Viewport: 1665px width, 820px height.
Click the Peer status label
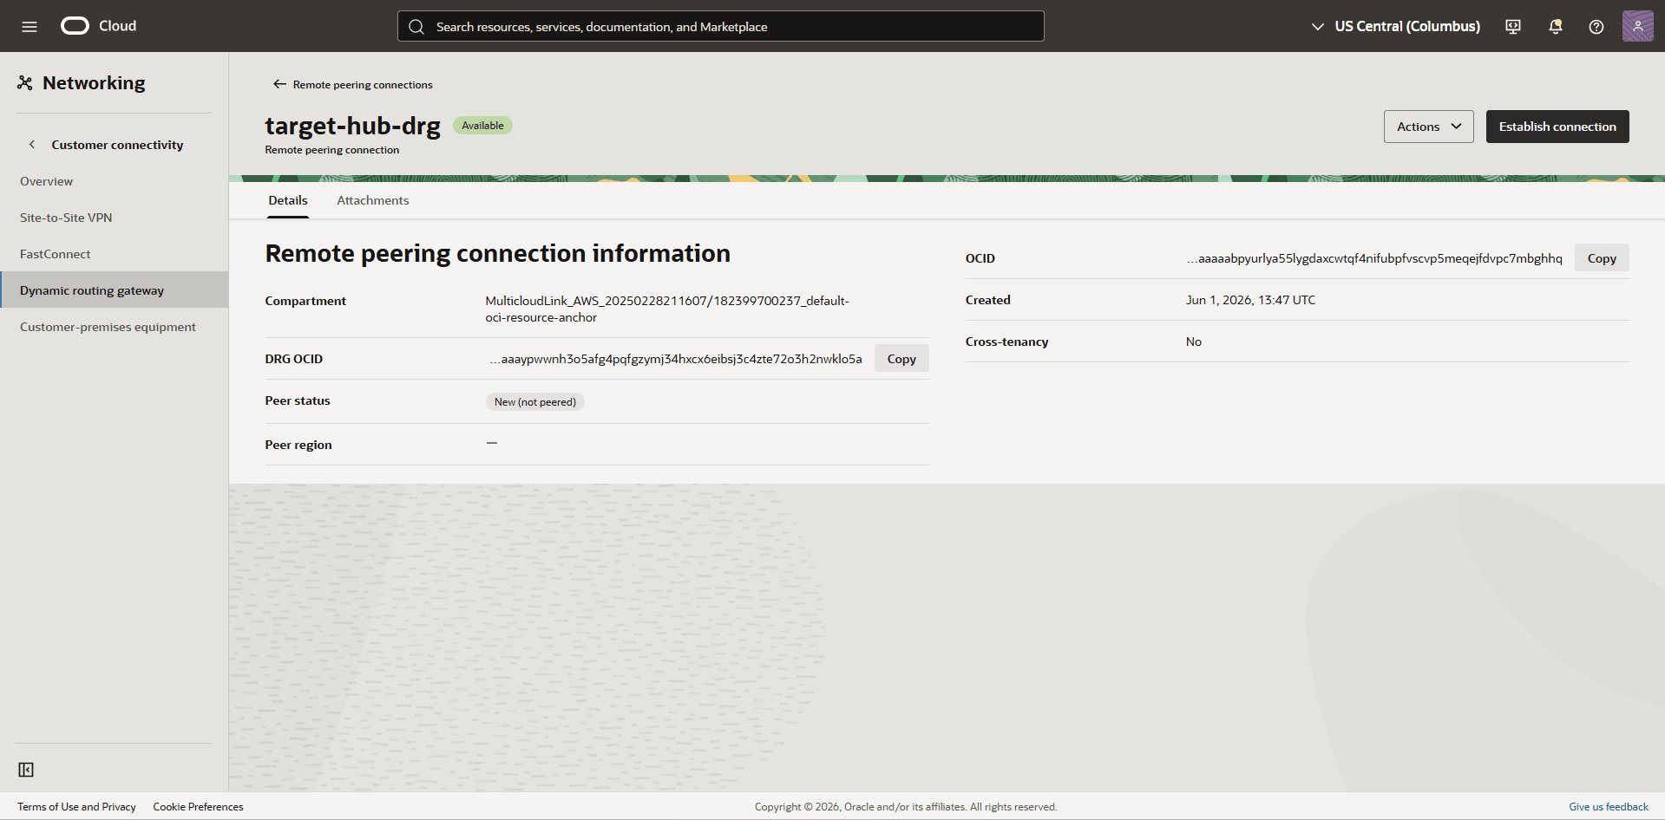point(298,400)
